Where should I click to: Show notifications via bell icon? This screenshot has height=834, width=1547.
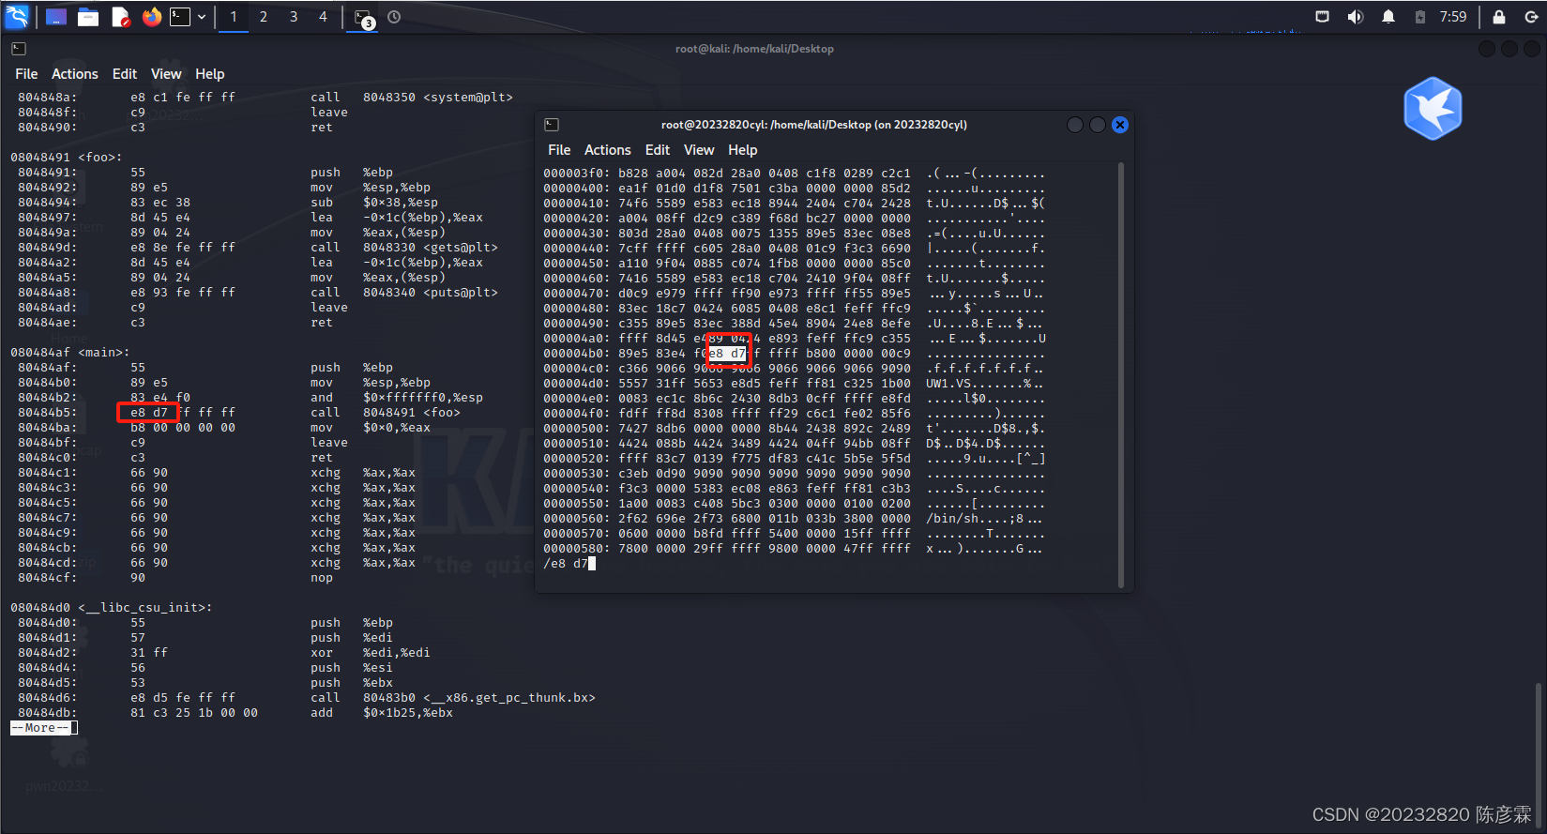[x=1388, y=17]
